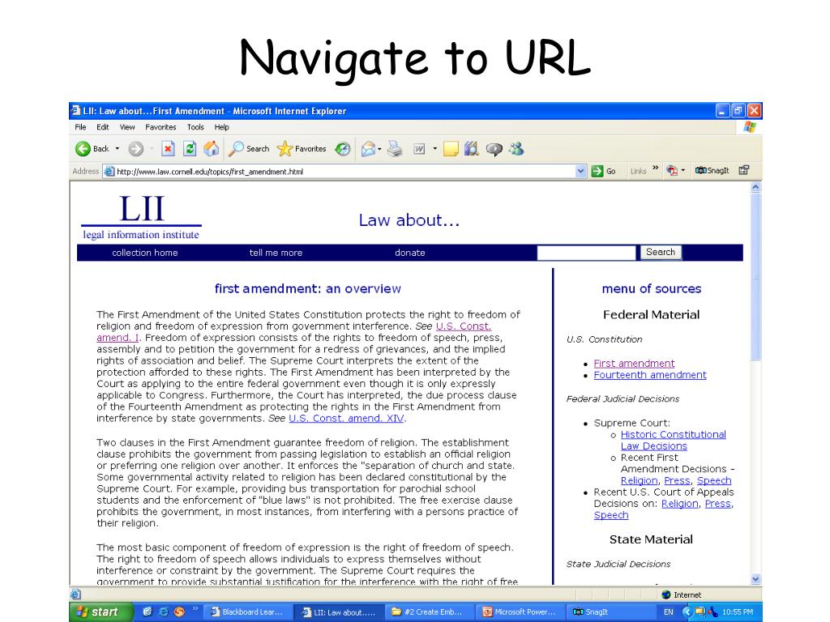
Task: Go back with the green Back arrow
Action: point(92,149)
